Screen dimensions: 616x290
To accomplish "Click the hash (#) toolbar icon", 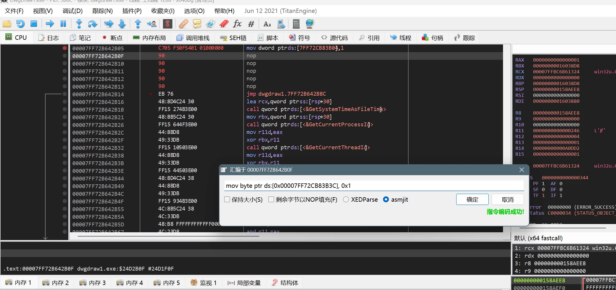I will (251, 24).
